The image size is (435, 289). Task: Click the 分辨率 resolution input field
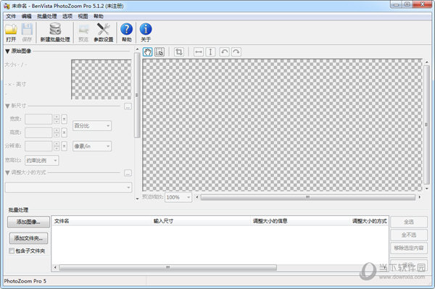38,146
